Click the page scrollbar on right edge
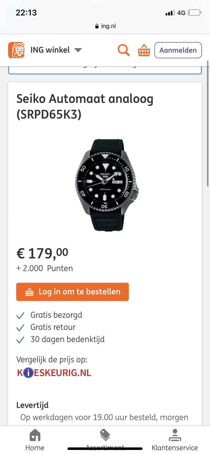Screen dimensions: 210x454 208,124
